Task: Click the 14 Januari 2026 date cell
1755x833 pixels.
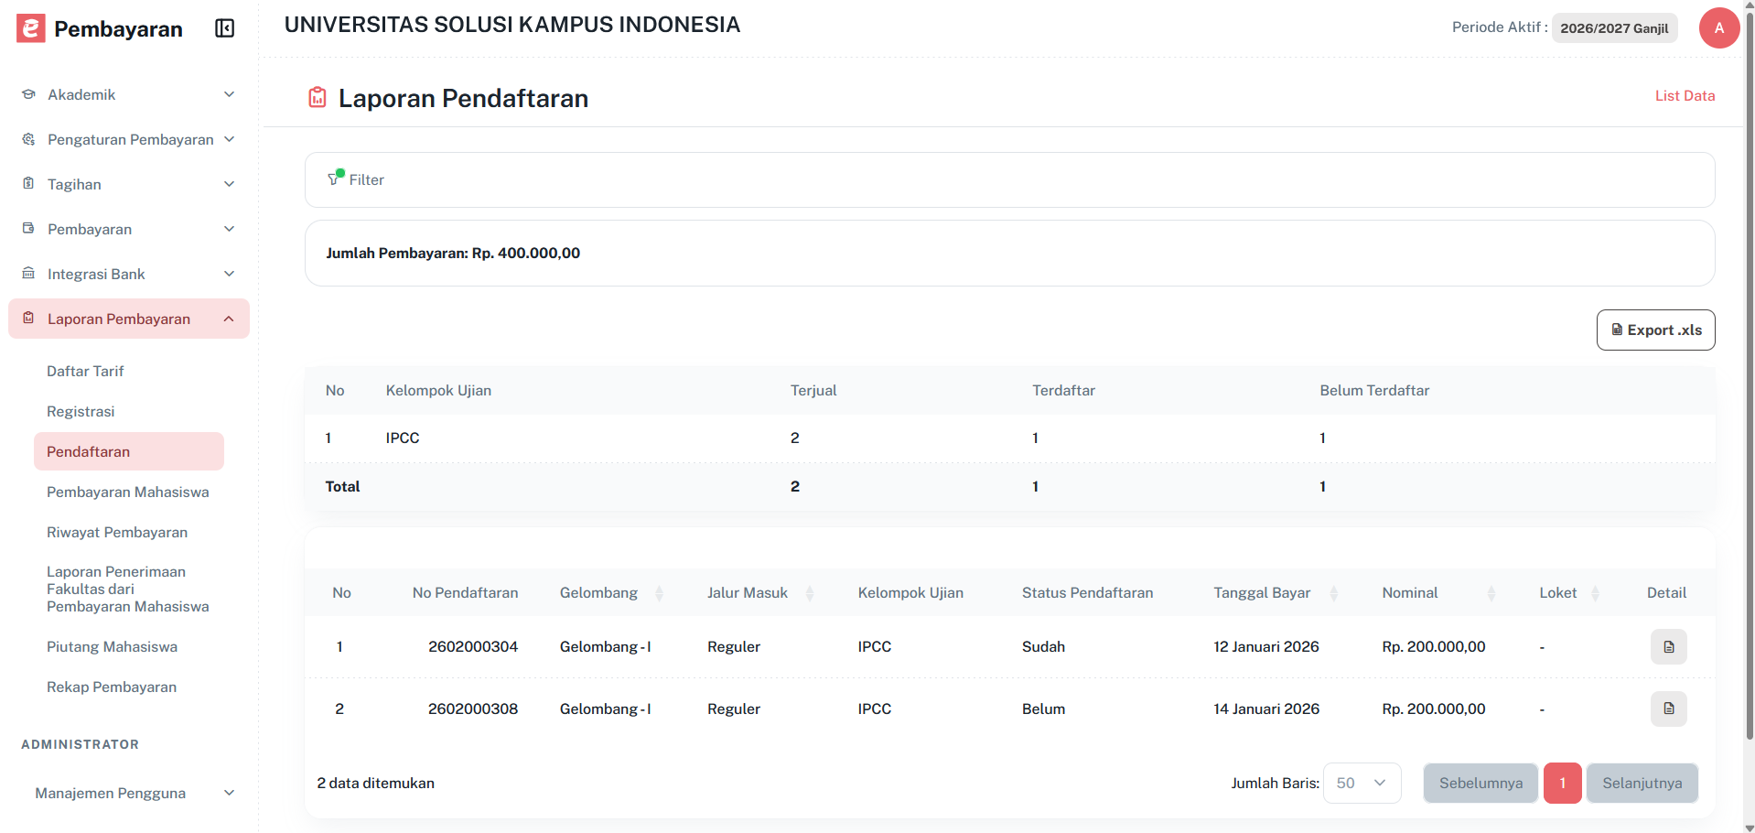Action: [1266, 709]
